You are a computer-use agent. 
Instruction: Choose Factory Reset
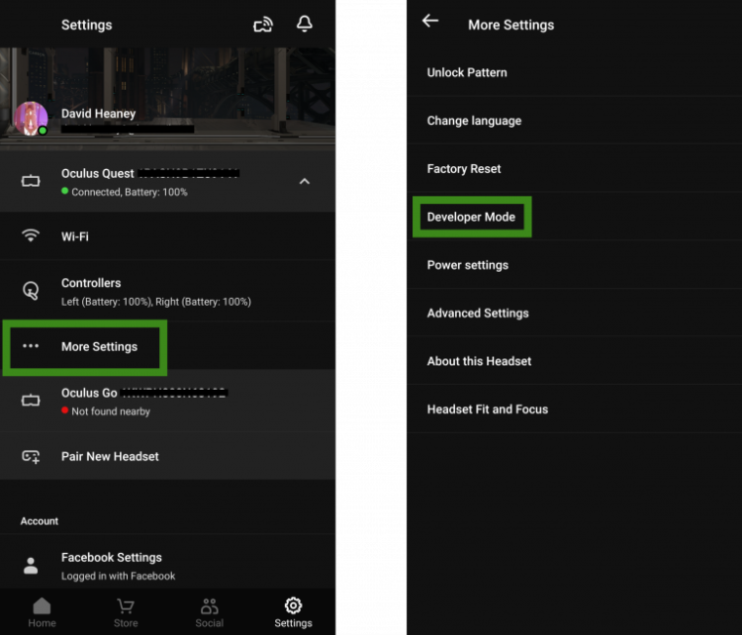point(574,169)
